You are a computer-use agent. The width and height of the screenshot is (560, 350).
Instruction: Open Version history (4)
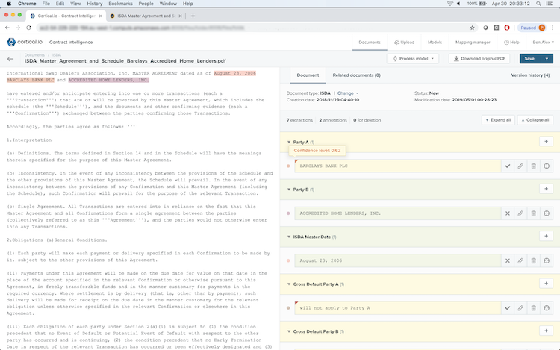coord(530,75)
